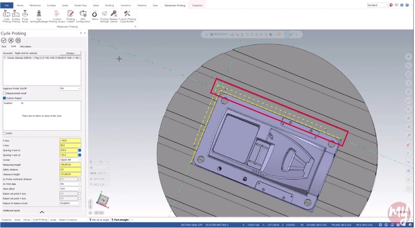Open the Corner dropdown showing Upper left
This screenshot has height=228, width=415.
pos(70,160)
